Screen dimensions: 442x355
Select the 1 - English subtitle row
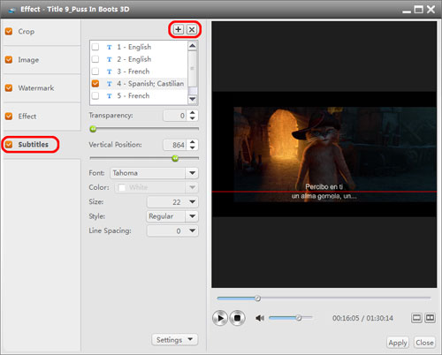coord(139,47)
